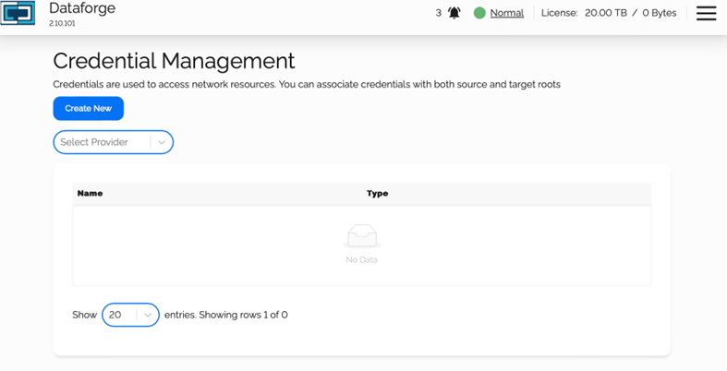Click the 0 Bytes usage value

point(660,13)
